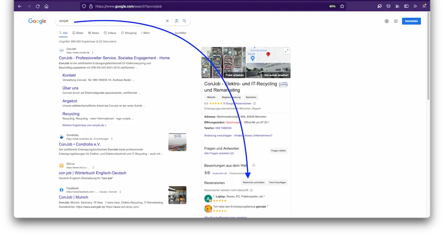
Task: Click the Fragen stellen button
Action: pos(279,150)
